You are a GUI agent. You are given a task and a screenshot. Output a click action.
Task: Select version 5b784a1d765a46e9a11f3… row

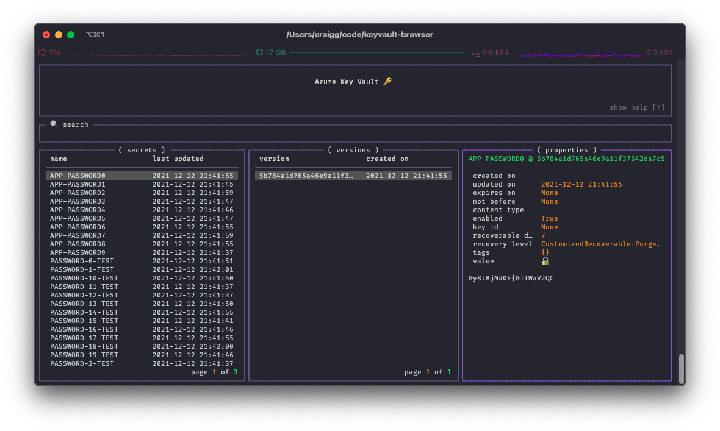click(353, 176)
